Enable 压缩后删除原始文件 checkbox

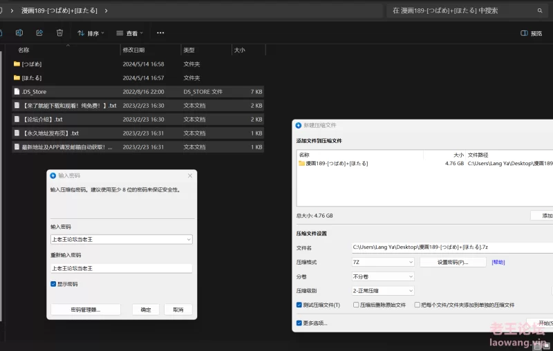(356, 305)
